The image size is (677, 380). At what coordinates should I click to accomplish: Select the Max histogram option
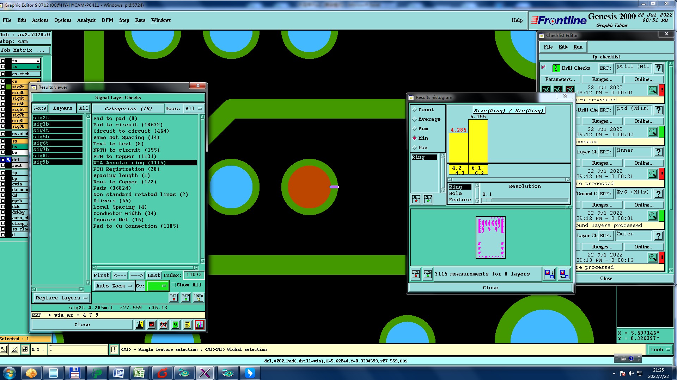[415, 148]
